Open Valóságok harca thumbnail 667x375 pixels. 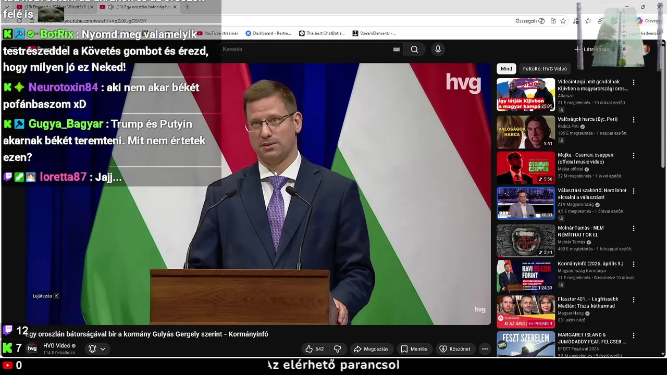[x=526, y=132]
